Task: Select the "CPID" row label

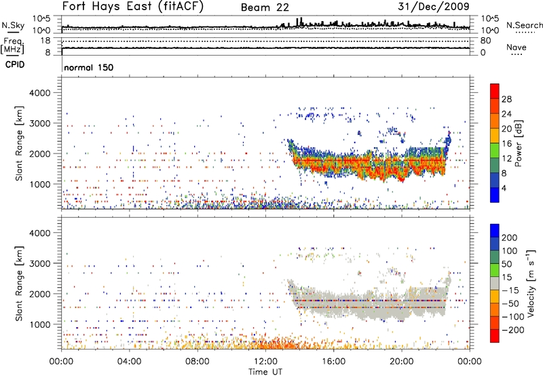Action: (x=15, y=64)
